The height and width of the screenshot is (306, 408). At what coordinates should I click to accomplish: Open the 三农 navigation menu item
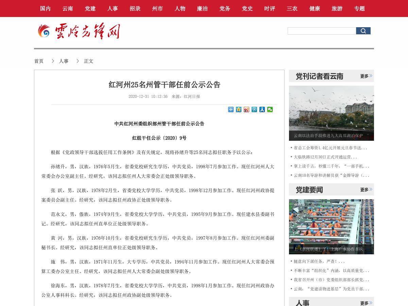[x=292, y=8]
